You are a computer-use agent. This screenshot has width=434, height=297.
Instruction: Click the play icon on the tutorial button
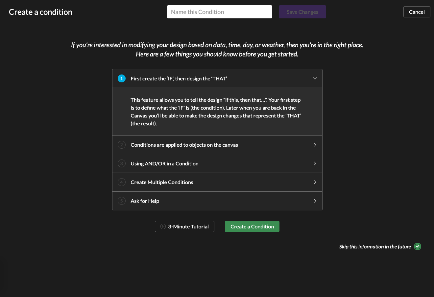tap(163, 226)
